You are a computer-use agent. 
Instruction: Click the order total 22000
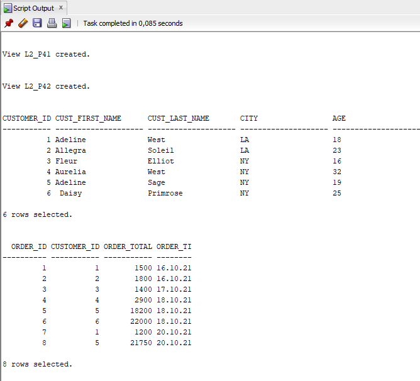point(141,322)
